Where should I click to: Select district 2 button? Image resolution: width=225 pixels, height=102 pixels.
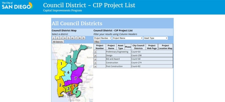click(57, 38)
